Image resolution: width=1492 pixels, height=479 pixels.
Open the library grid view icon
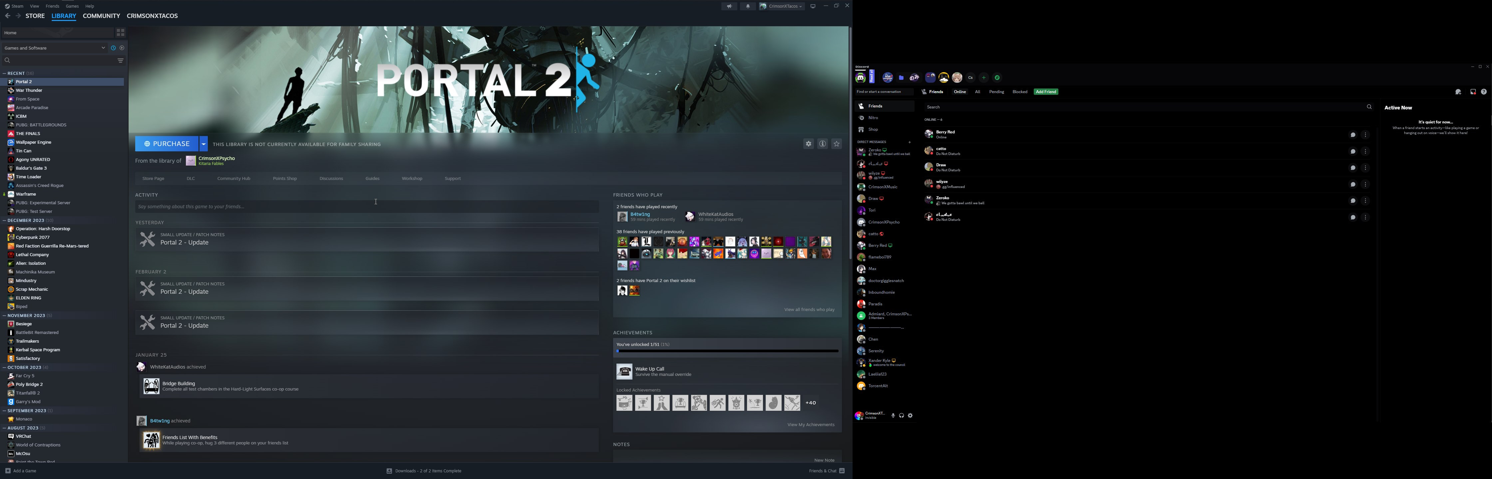(121, 33)
